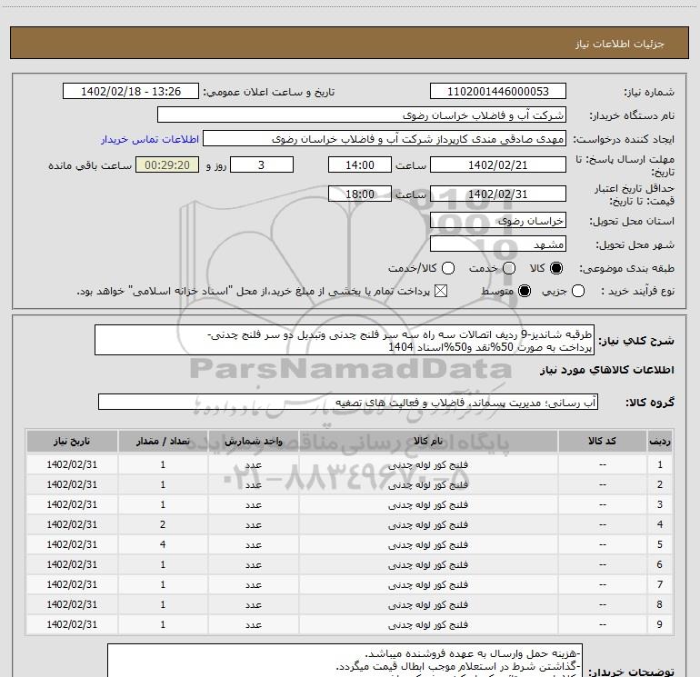Viewport: 700px width, 677px height.
Task: Click the announcement date field 1402/02/18 - 13:26
Action: [x=131, y=92]
